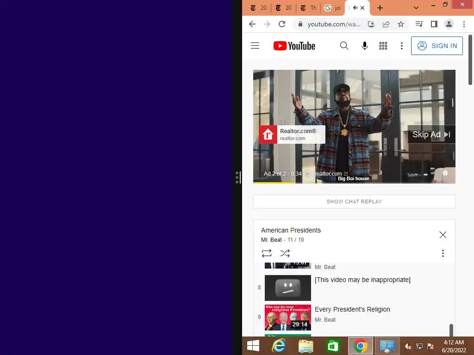The image size is (474, 355).
Task: Open Every President's Religion title
Action: [x=352, y=309]
